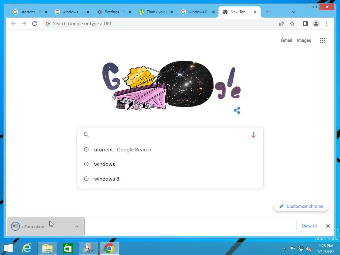Open Gmail link
340x255 pixels.
point(286,40)
